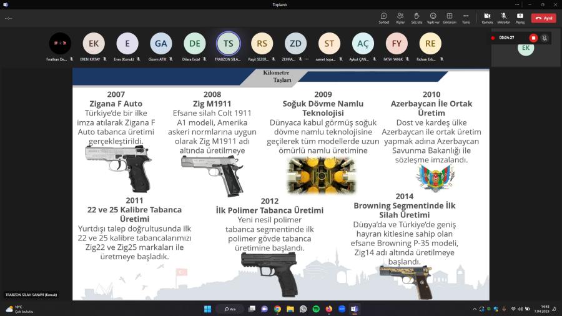Screen dimensions: 562x316
Task: Open the Teams Chat taskbar icon
Action: pos(265,309)
